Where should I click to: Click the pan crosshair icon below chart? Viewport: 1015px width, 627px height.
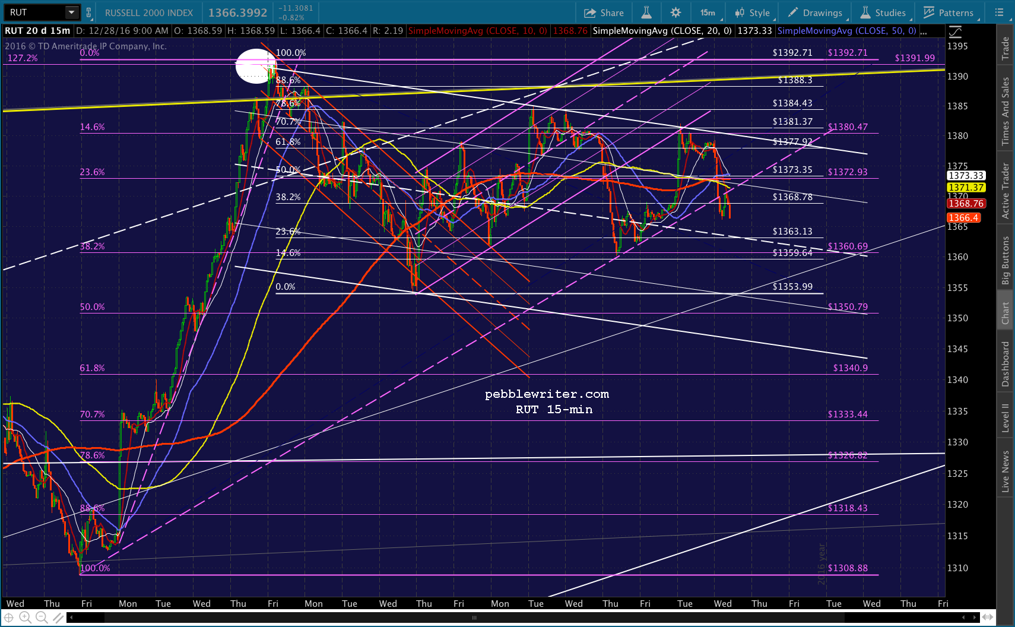click(9, 617)
